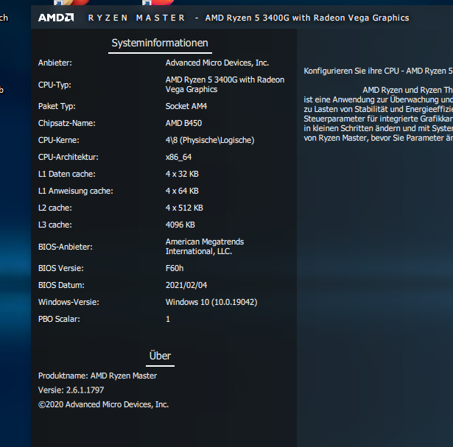Click the 'CPU-Architektur:' label

click(x=69, y=157)
